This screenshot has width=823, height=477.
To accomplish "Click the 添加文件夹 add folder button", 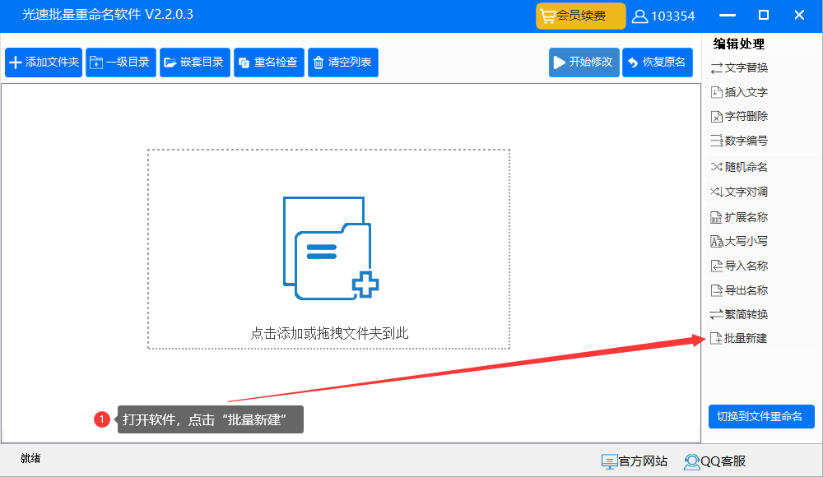I will click(44, 63).
